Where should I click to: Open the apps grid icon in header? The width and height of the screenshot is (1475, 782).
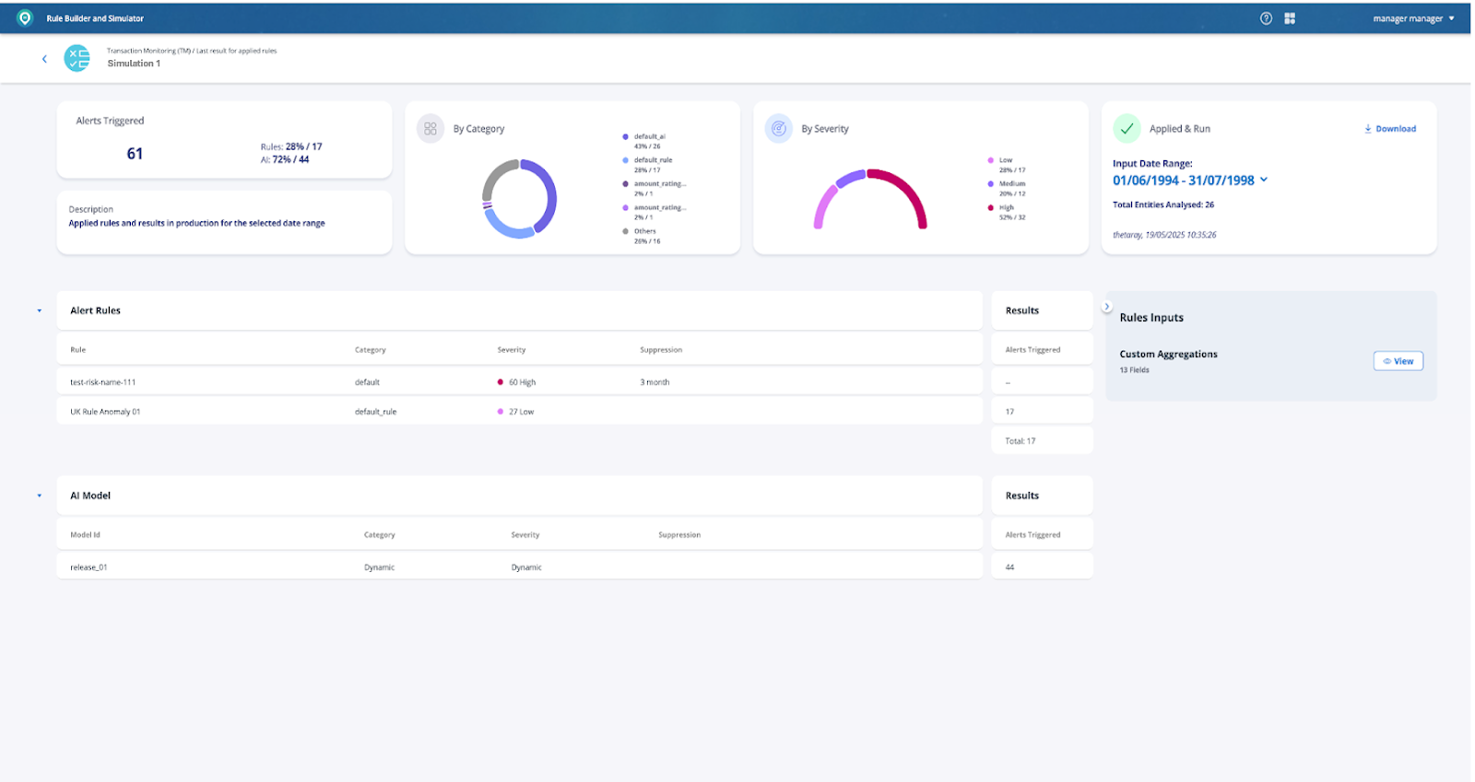[1290, 18]
